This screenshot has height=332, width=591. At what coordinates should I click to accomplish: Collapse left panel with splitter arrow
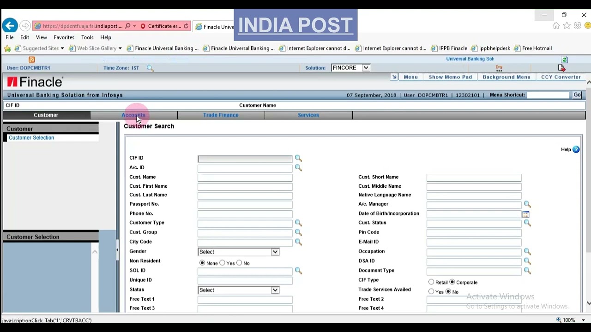(117, 250)
